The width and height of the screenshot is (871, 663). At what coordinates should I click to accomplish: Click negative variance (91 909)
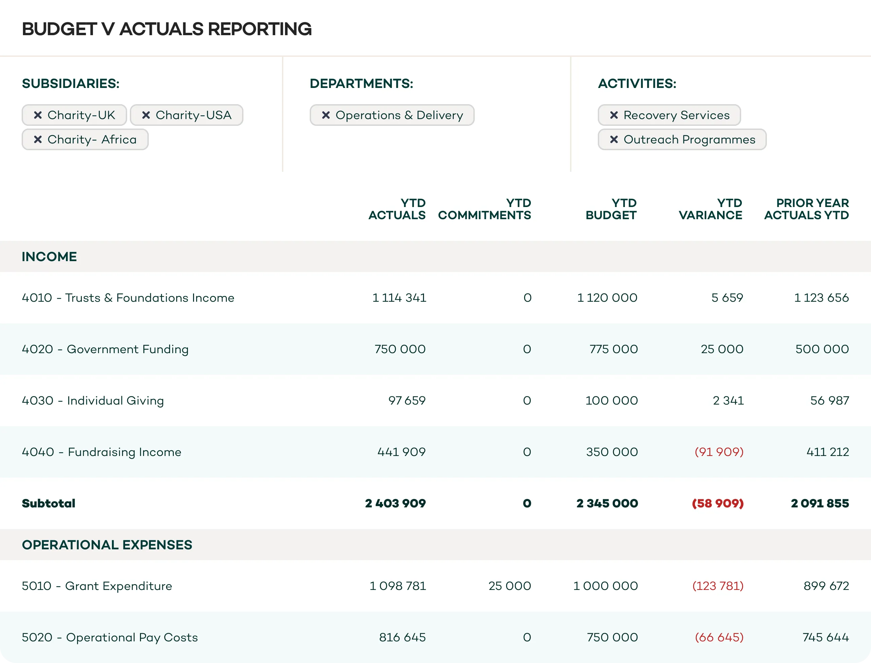pyautogui.click(x=719, y=452)
